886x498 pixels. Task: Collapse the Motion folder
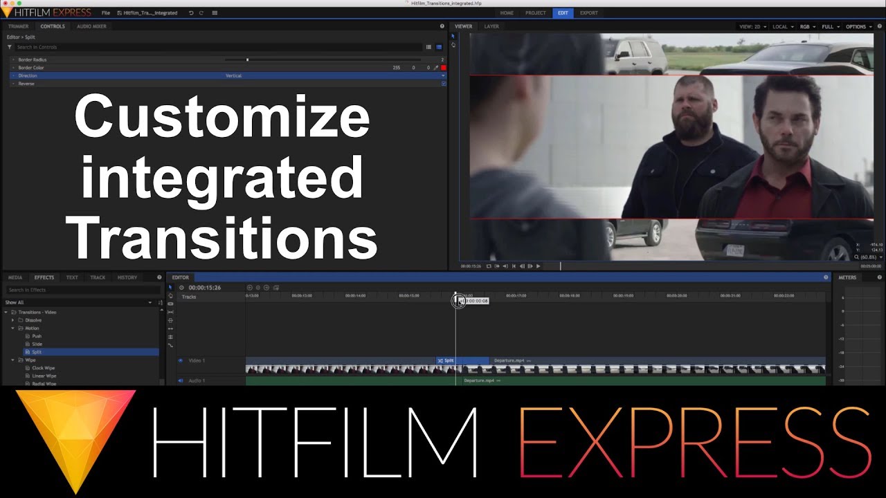12,328
